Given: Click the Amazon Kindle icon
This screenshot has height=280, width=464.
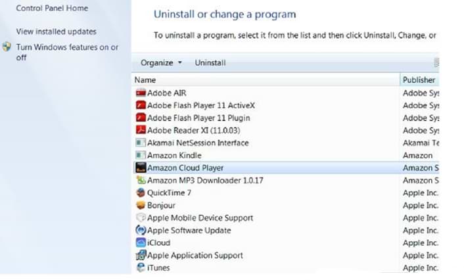Looking at the screenshot, I should click(141, 155).
